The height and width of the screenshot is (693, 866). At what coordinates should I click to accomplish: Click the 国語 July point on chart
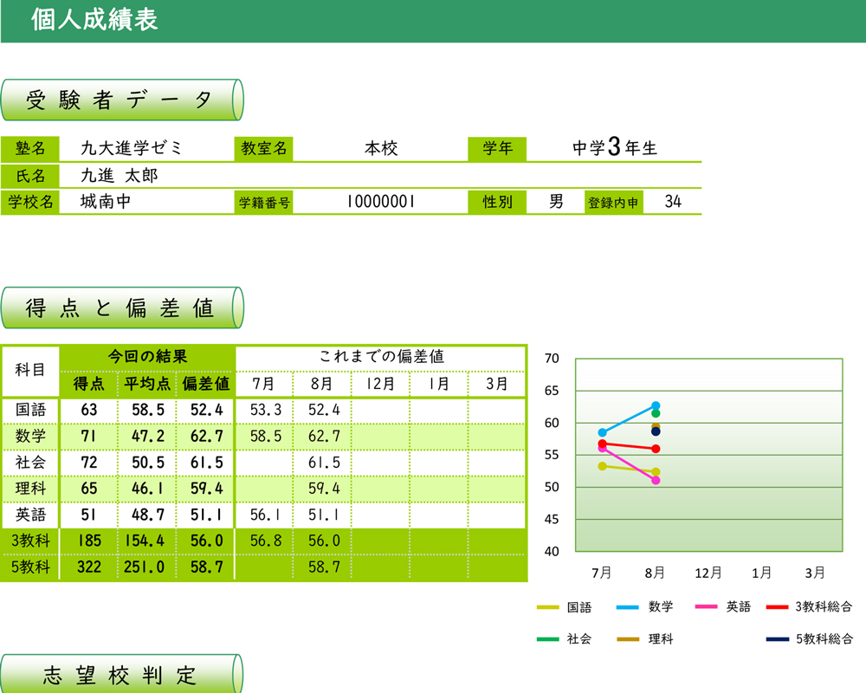[602, 466]
